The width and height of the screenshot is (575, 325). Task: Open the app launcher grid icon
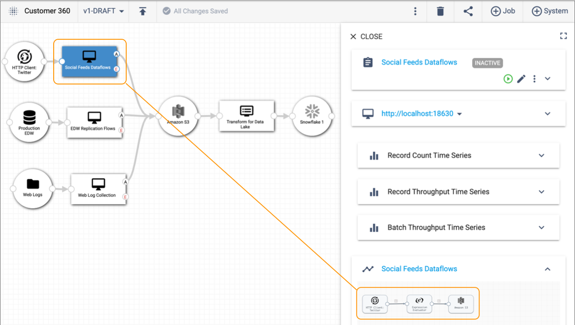pyautogui.click(x=13, y=11)
